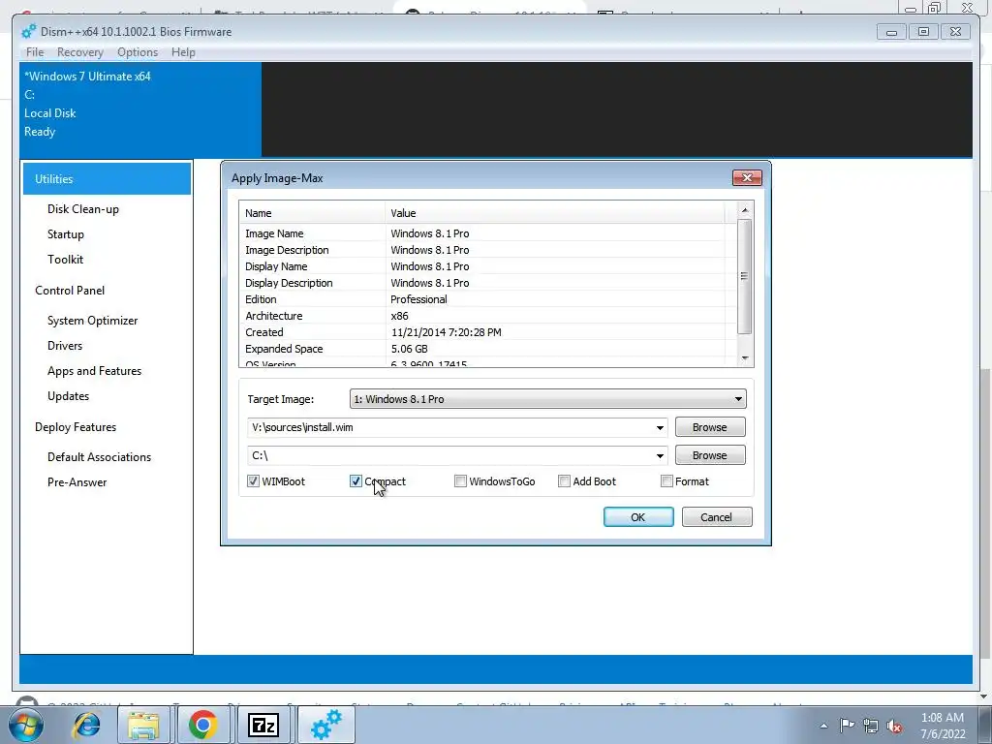
Task: Switch to Google Chrome in the taskbar
Action: pyautogui.click(x=202, y=725)
